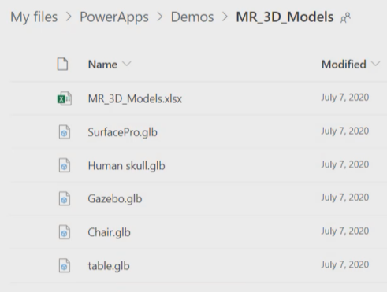This screenshot has width=387, height=292.
Task: Select the table.glb file name
Action: click(x=109, y=266)
